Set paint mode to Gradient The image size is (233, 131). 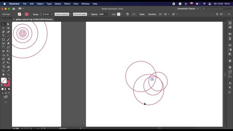6,89
